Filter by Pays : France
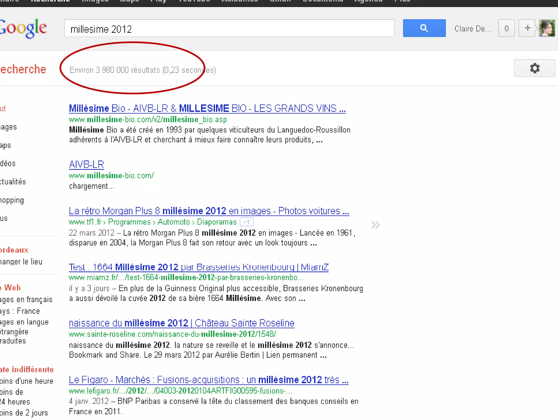Image resolution: width=558 pixels, height=420 pixels. (20, 311)
